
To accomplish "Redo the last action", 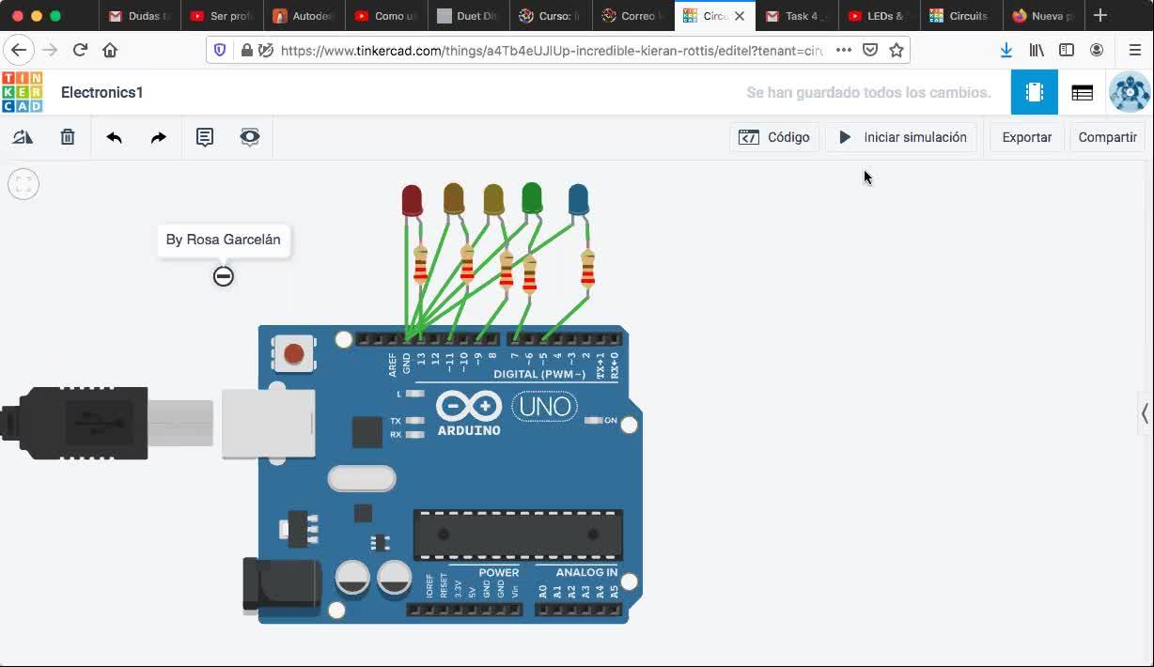I will pos(159,137).
